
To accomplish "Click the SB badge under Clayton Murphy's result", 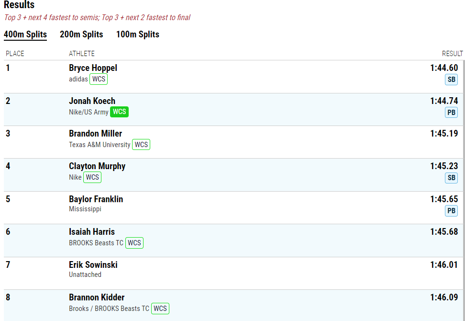I will pos(451,178).
